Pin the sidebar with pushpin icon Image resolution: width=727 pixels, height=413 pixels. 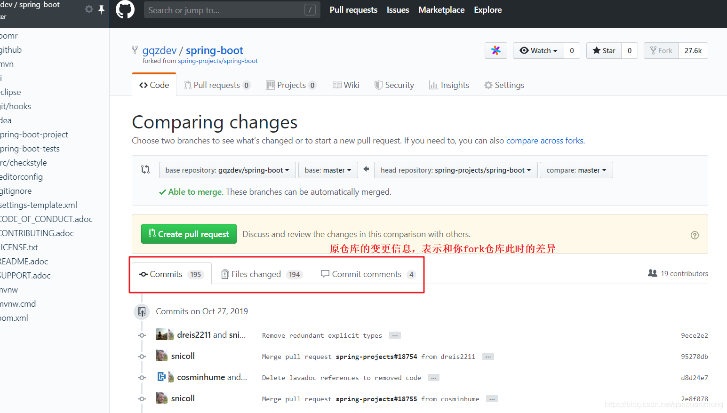101,9
